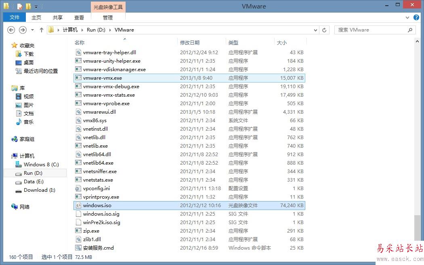
Task: Click the properties icon in title bar
Action: point(19,6)
